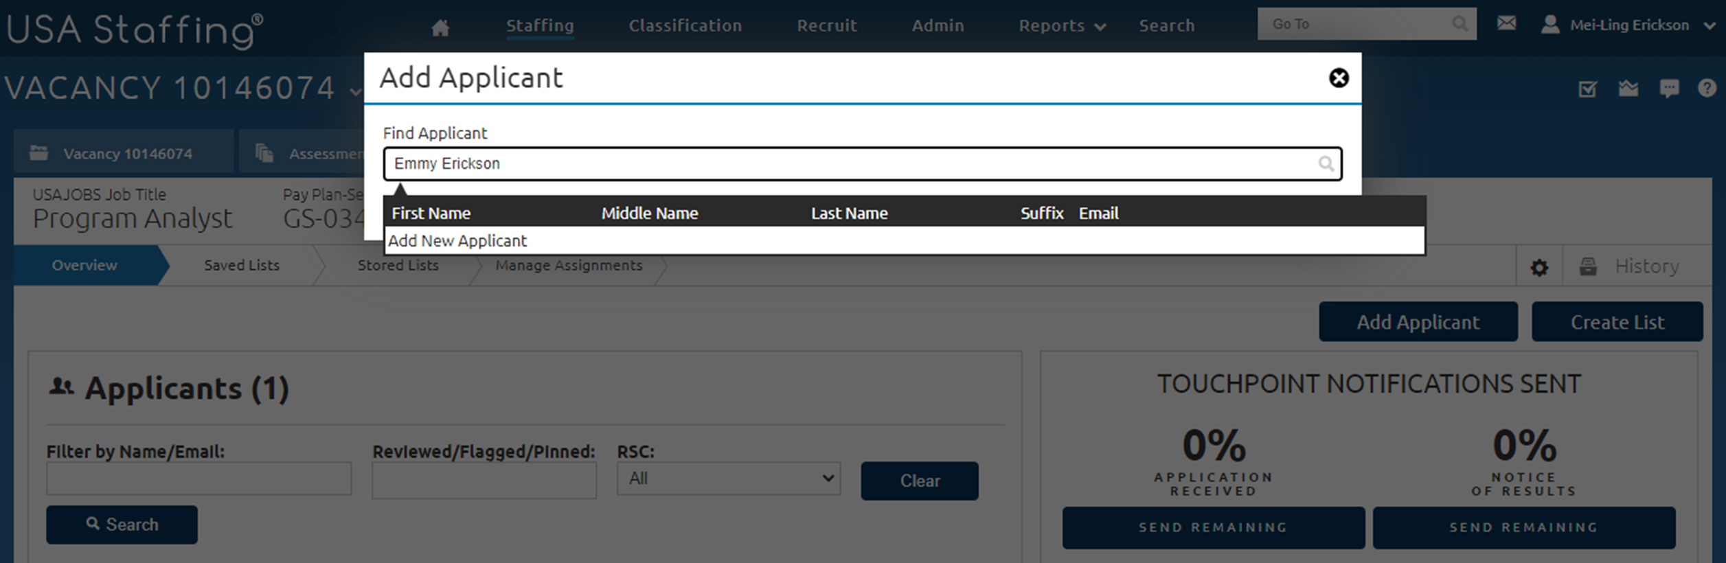Click the checklist tasks icon
Screen dimensions: 1726x563
(x=1587, y=89)
